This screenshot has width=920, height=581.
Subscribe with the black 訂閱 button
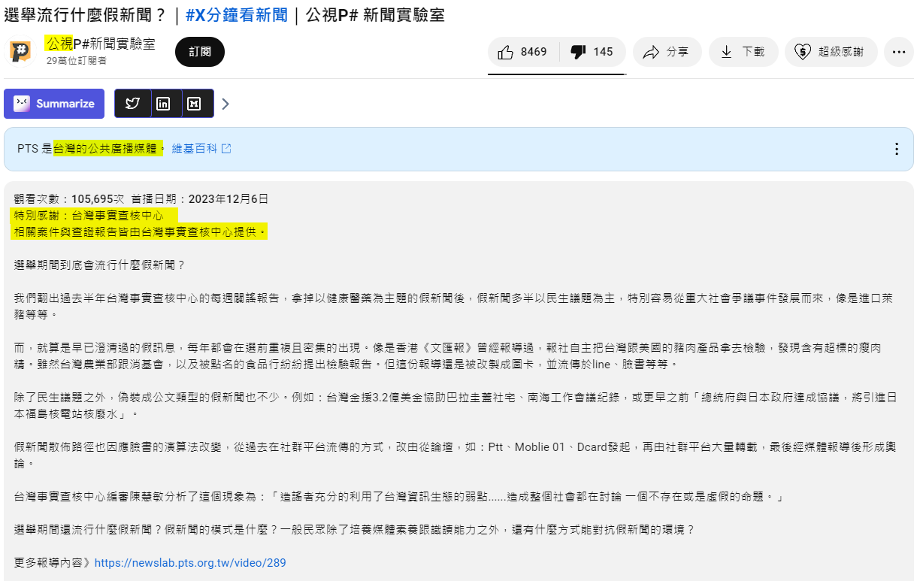200,52
